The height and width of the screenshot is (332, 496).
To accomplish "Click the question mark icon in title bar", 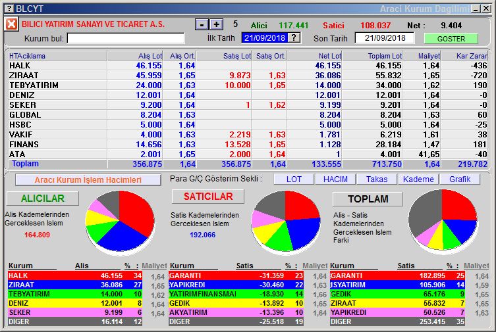I will click(10, 9).
